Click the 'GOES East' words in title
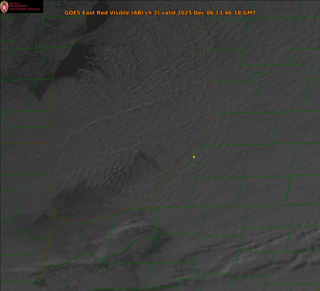Image resolution: width=320 pixels, height=291 pixels. (79, 13)
